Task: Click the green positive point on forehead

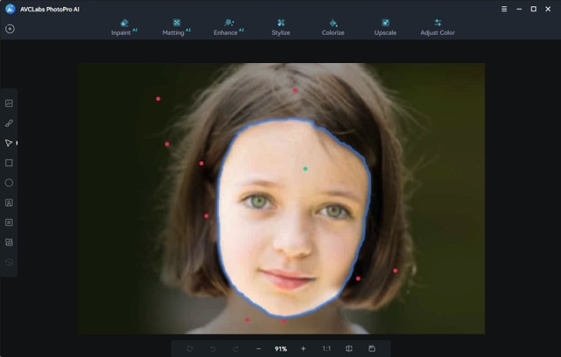Action: pyautogui.click(x=305, y=168)
